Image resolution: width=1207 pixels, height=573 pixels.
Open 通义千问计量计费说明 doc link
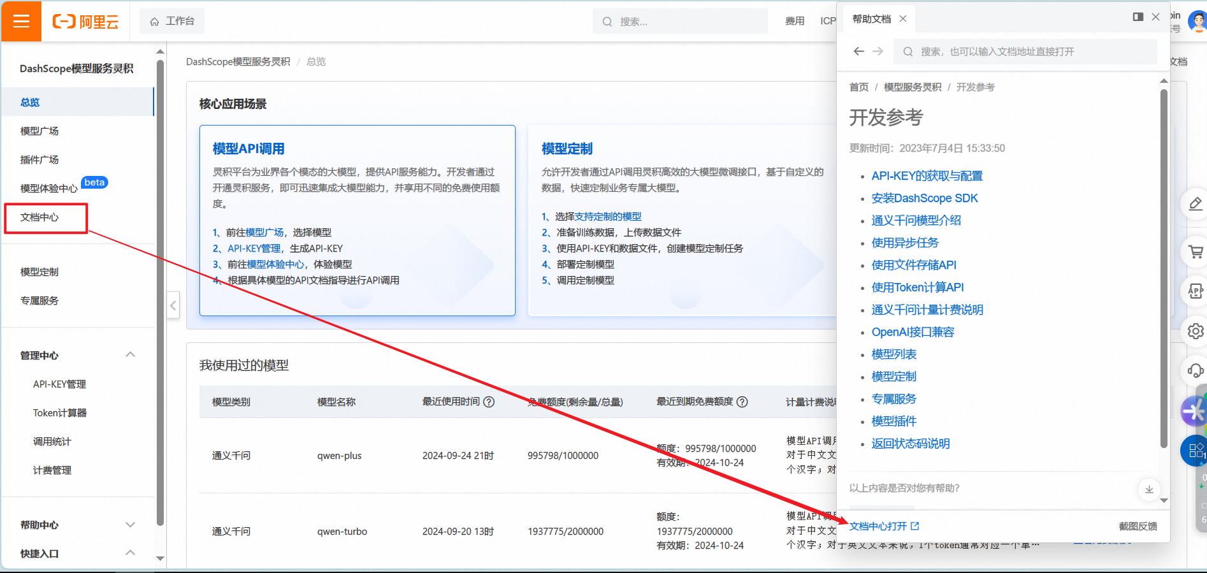[x=927, y=310]
